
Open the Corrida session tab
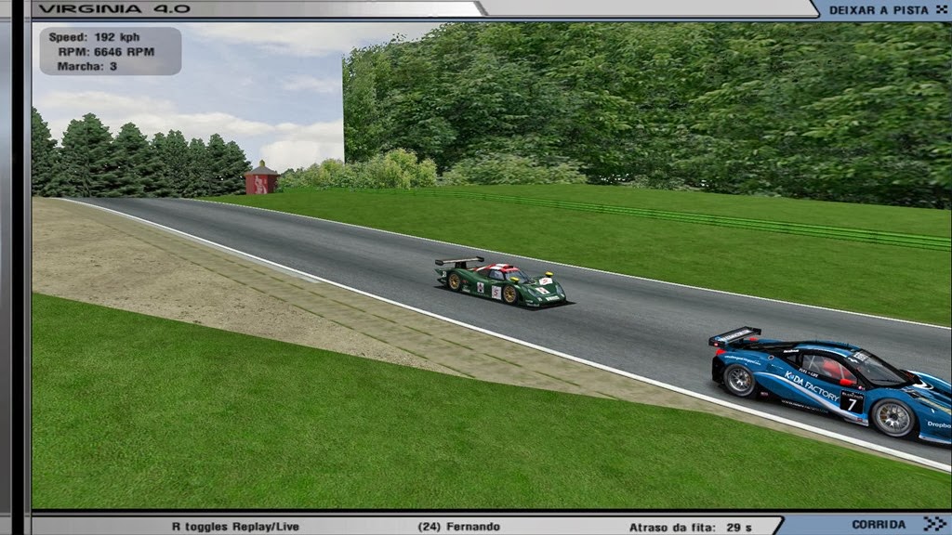click(x=878, y=525)
